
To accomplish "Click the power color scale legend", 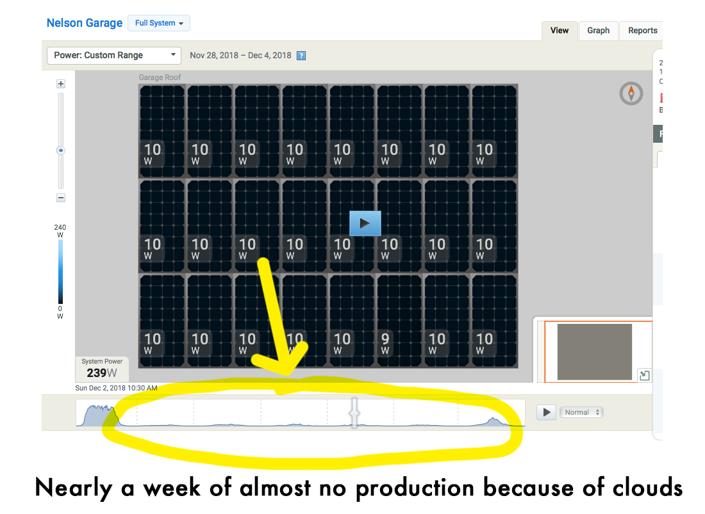I will (60, 272).
